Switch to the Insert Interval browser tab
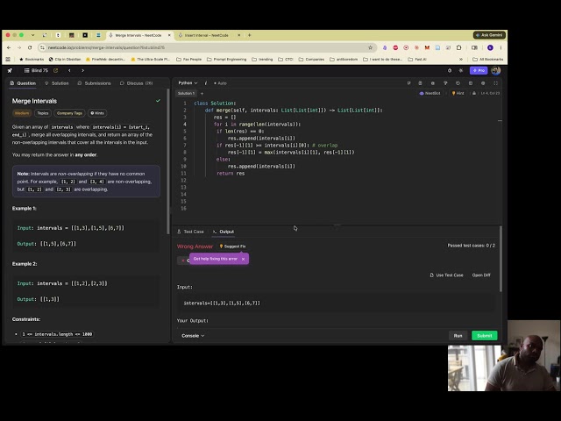 (207, 35)
